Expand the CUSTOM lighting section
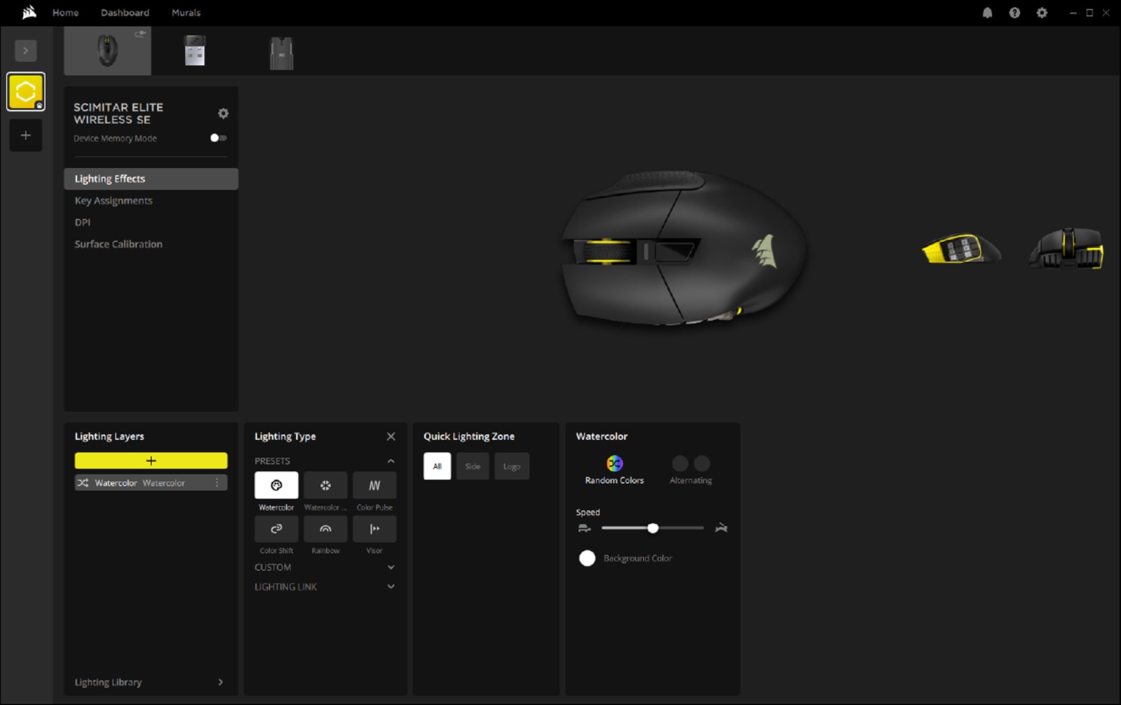The height and width of the screenshot is (705, 1121). (x=391, y=567)
